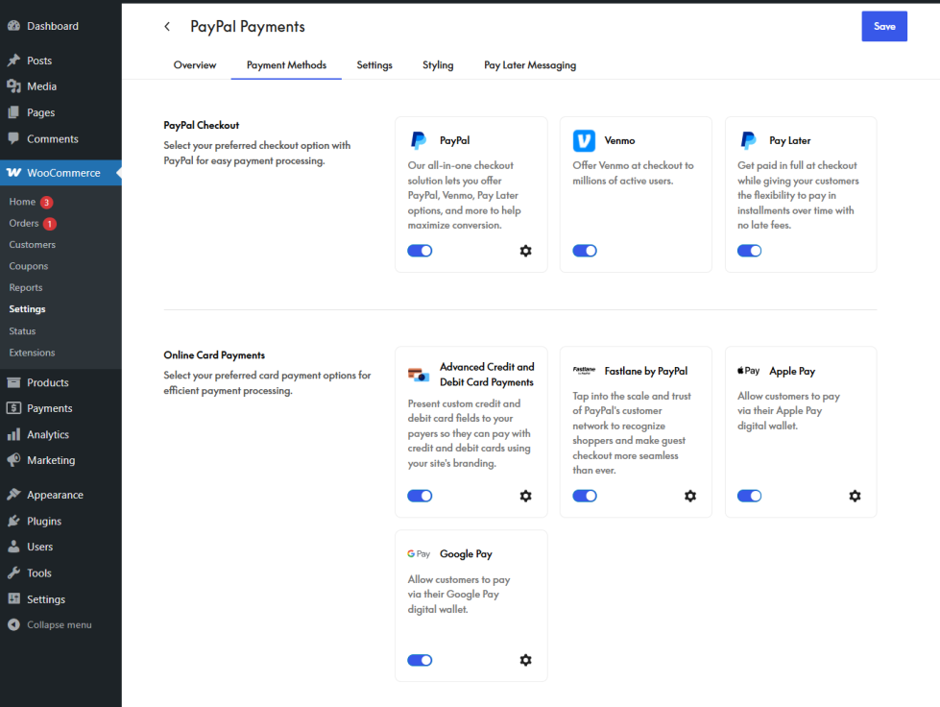Screen dimensions: 940x707
Task: Click the Analytics bar chart icon
Action: pos(13,434)
